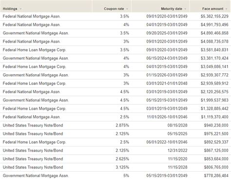Click United States Treasury Note/Bond maturing 12/31/2022
The width and height of the screenshot is (231, 180).
pyautogui.click(x=33, y=150)
